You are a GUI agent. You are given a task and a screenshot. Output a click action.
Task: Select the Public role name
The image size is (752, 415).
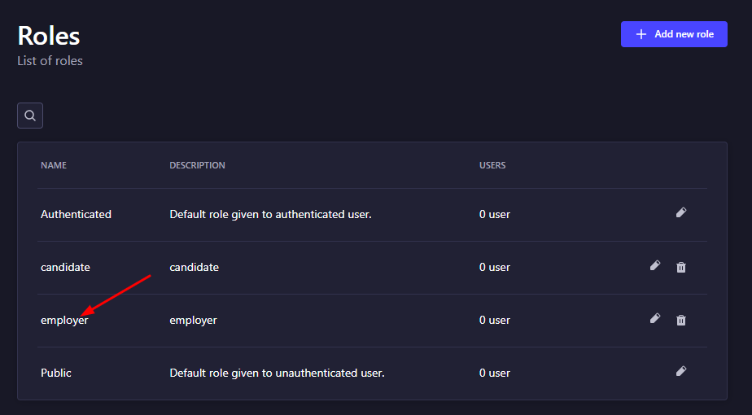coord(56,373)
